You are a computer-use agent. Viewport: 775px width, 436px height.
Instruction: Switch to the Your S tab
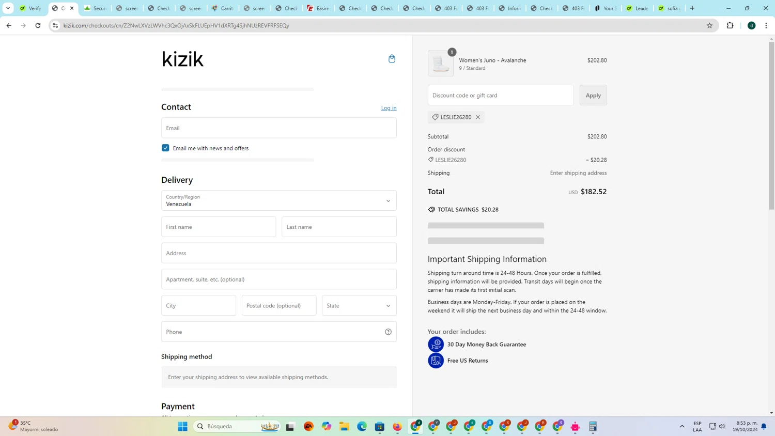point(605,8)
